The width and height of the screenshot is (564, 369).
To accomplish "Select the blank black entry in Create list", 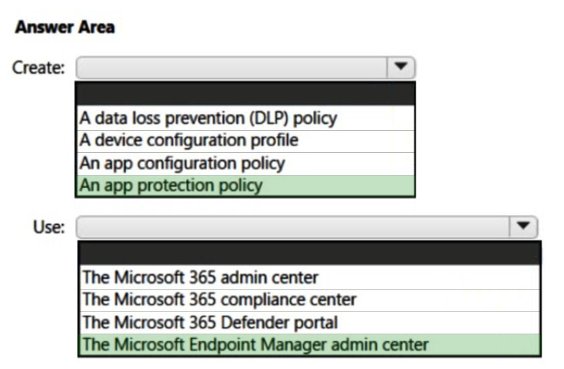I will (245, 94).
